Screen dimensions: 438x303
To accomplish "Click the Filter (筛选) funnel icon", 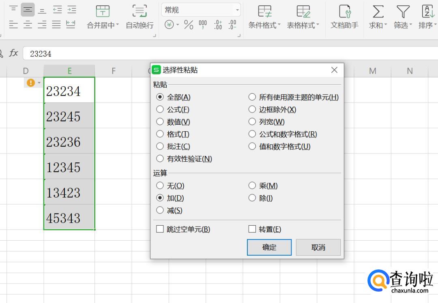I will click(403, 11).
